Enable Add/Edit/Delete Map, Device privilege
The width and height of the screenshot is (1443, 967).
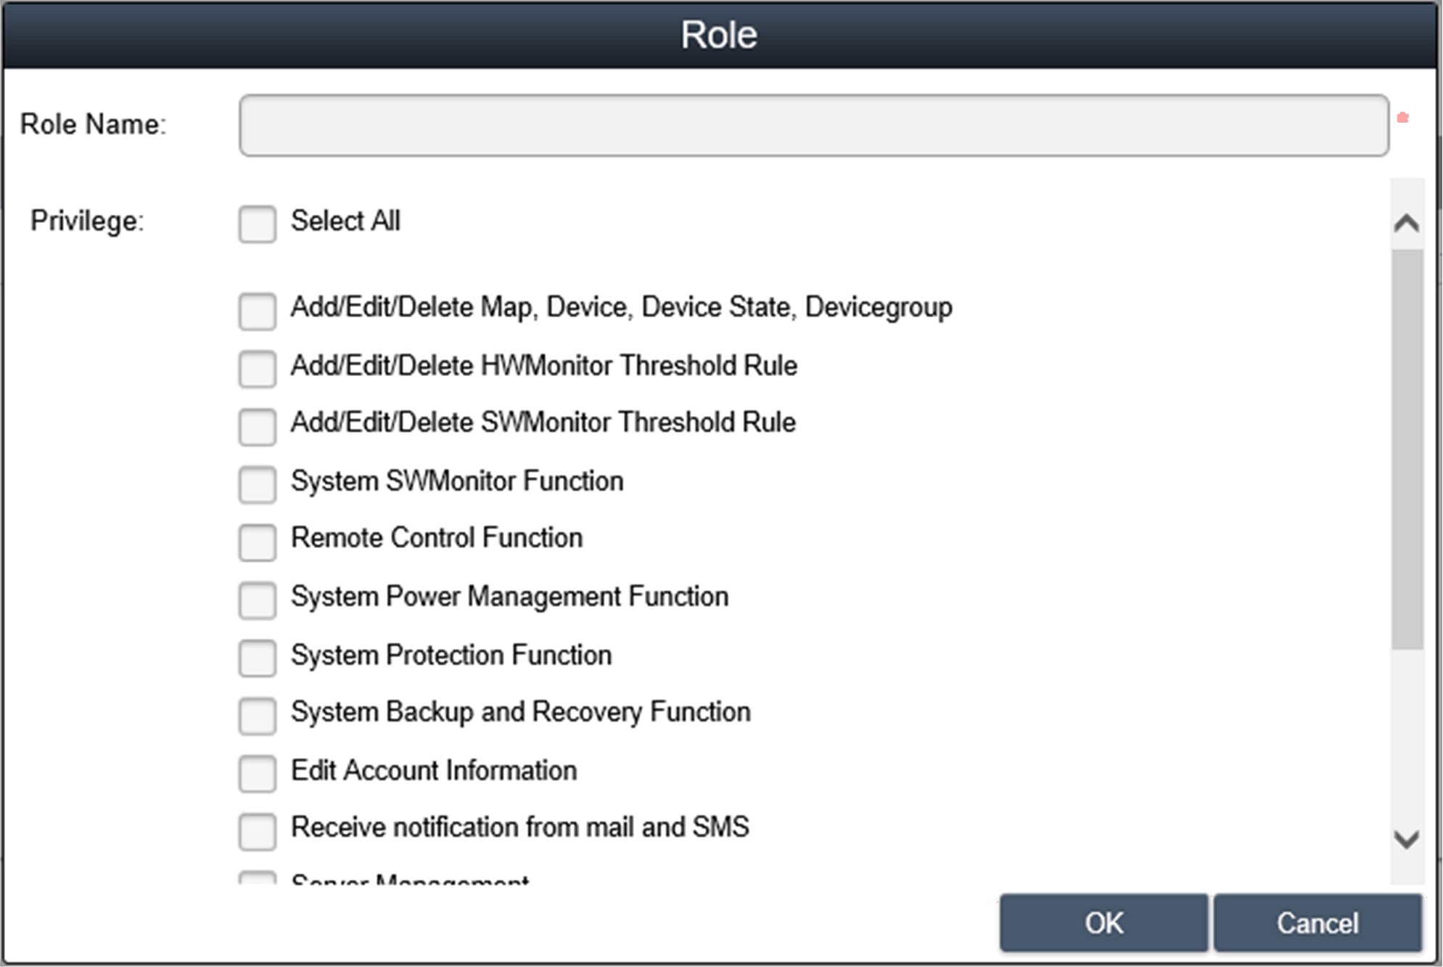click(257, 311)
